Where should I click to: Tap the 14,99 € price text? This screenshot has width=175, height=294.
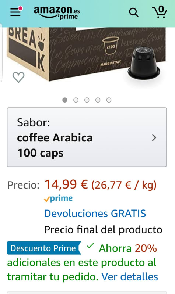pyautogui.click(x=66, y=184)
